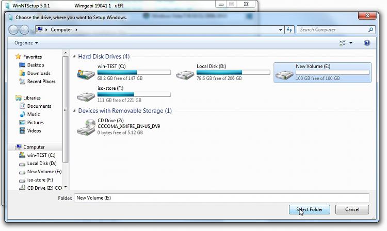The image size is (387, 231).
Task: Click the Cancel button
Action: (352, 209)
